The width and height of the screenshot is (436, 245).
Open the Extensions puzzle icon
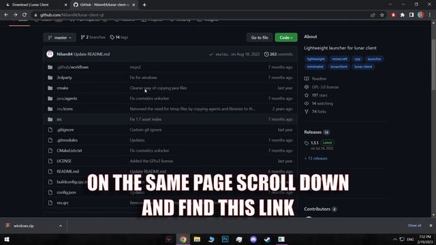403,15
